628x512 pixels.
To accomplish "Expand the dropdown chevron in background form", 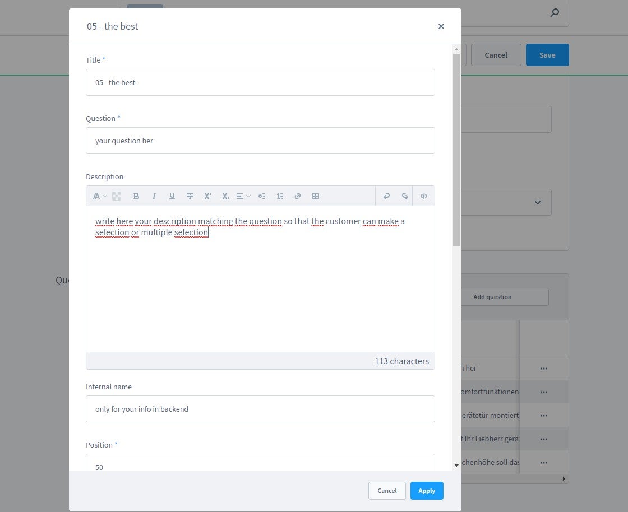I will pos(538,202).
